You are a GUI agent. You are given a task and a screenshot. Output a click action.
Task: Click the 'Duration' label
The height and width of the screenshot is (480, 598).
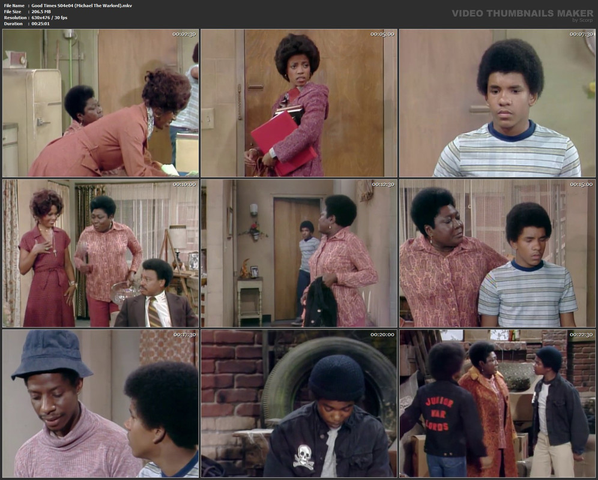13,23
